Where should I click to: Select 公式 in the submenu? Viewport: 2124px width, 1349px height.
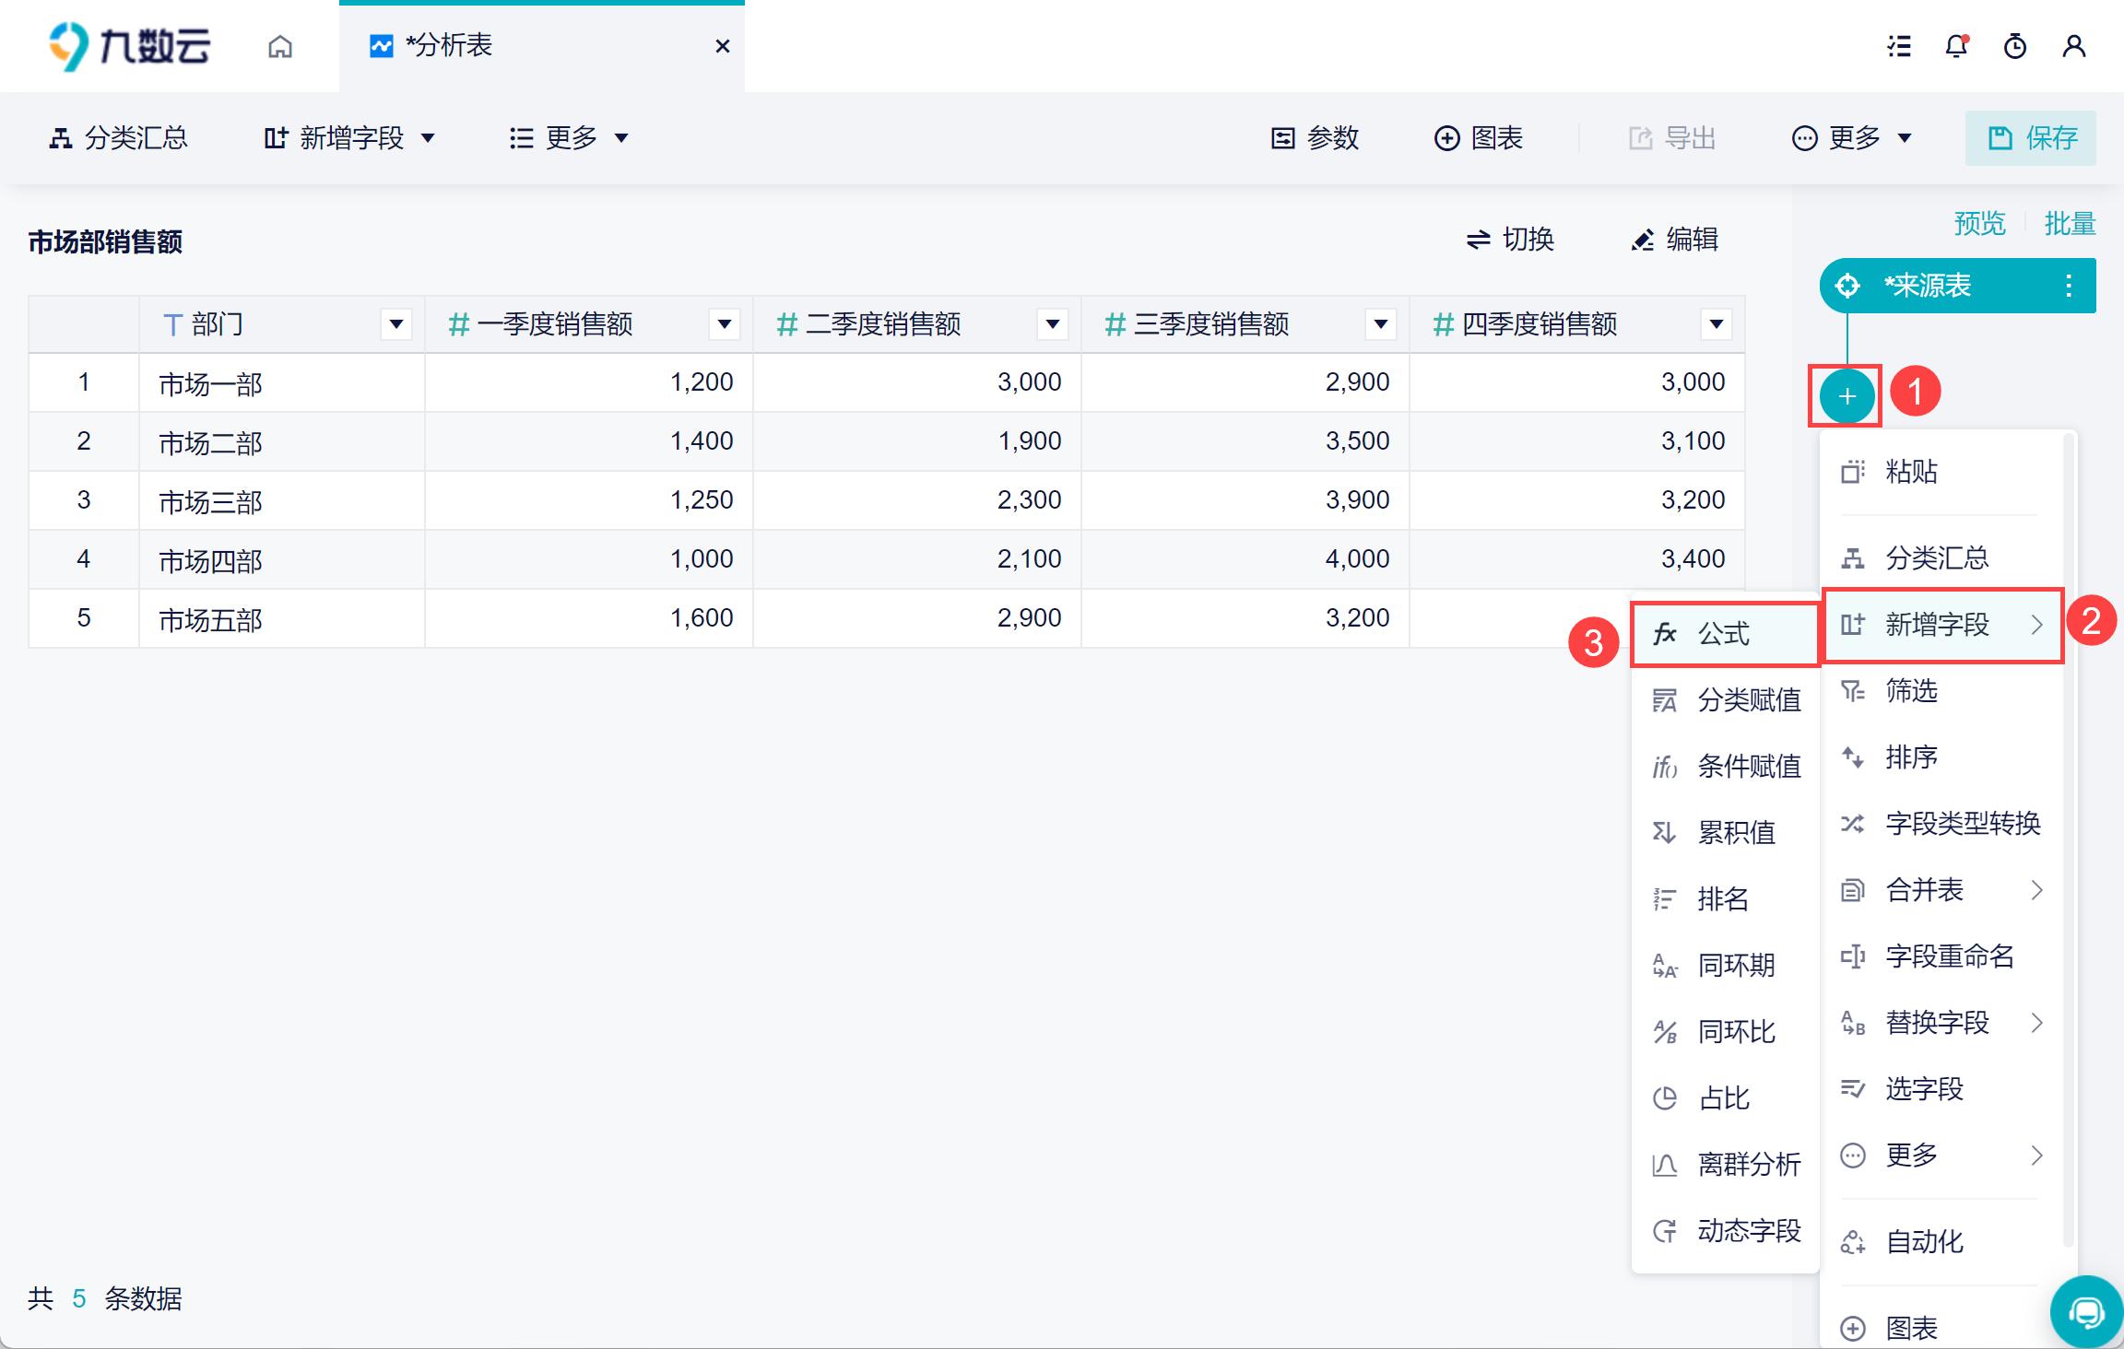[1725, 634]
